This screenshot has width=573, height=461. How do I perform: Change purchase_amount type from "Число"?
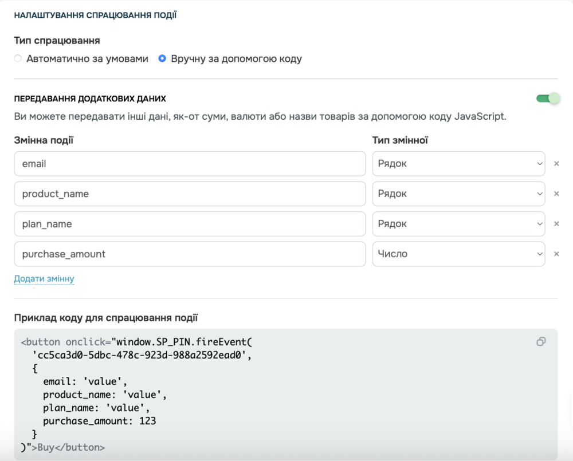[458, 254]
